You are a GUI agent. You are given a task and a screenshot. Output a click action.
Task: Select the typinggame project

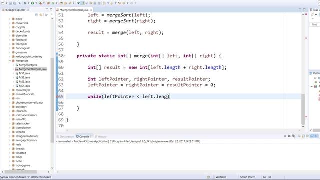point(23,165)
